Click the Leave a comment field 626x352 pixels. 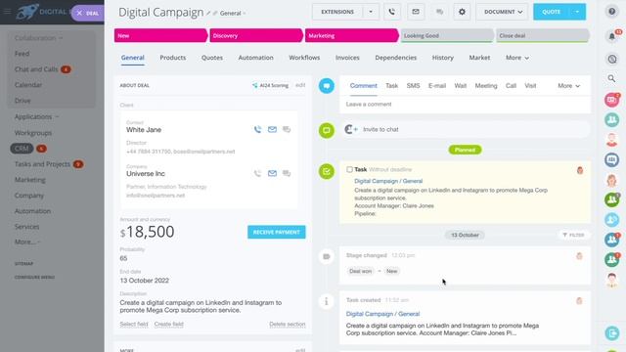(x=466, y=105)
